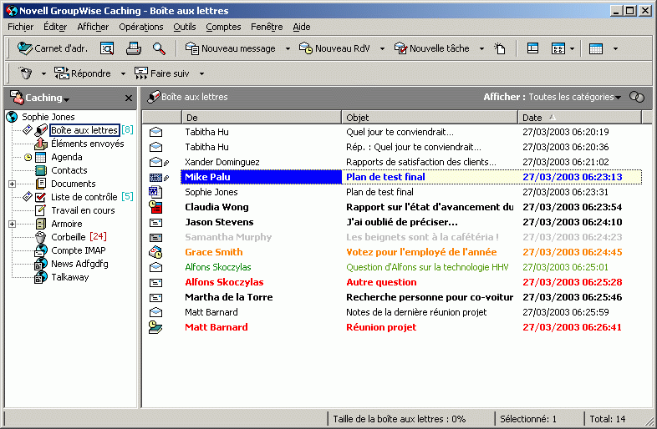
Task: Click the Répondre reply button
Action: point(83,73)
